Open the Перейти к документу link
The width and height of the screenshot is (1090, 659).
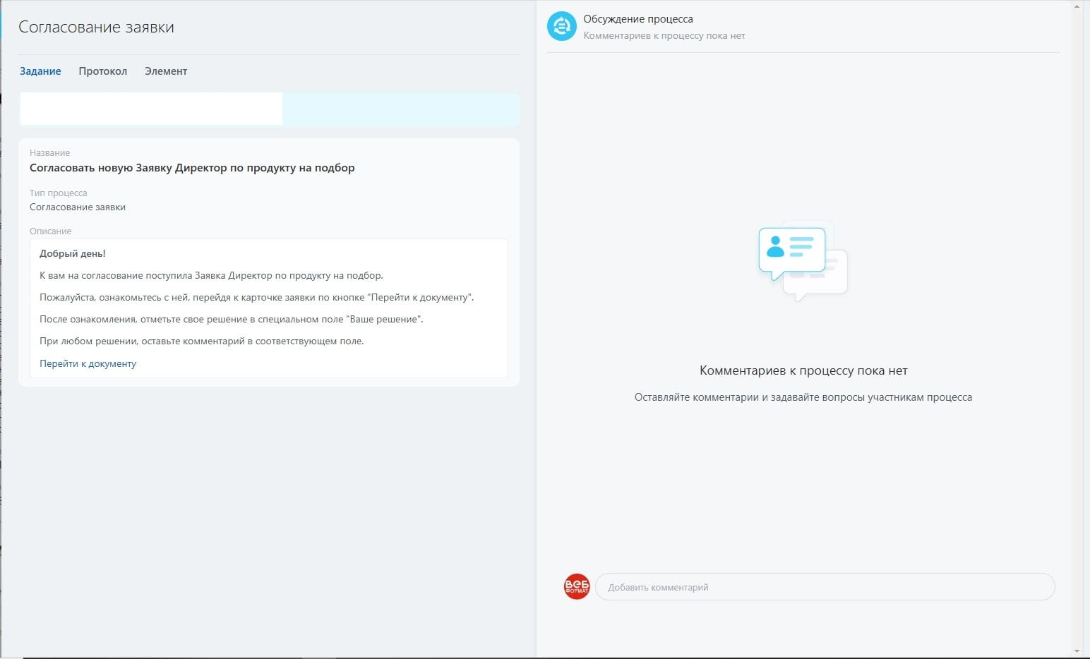[x=88, y=363]
